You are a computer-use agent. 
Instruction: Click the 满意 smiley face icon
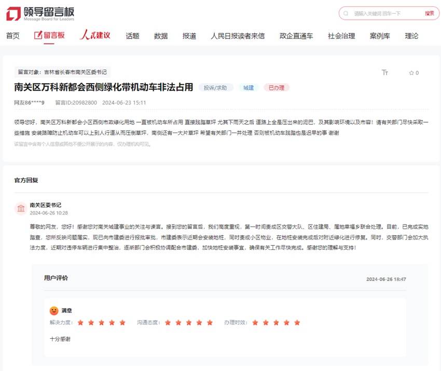[x=54, y=310]
